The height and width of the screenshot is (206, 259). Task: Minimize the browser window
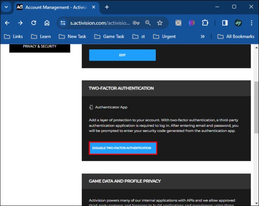click(217, 7)
